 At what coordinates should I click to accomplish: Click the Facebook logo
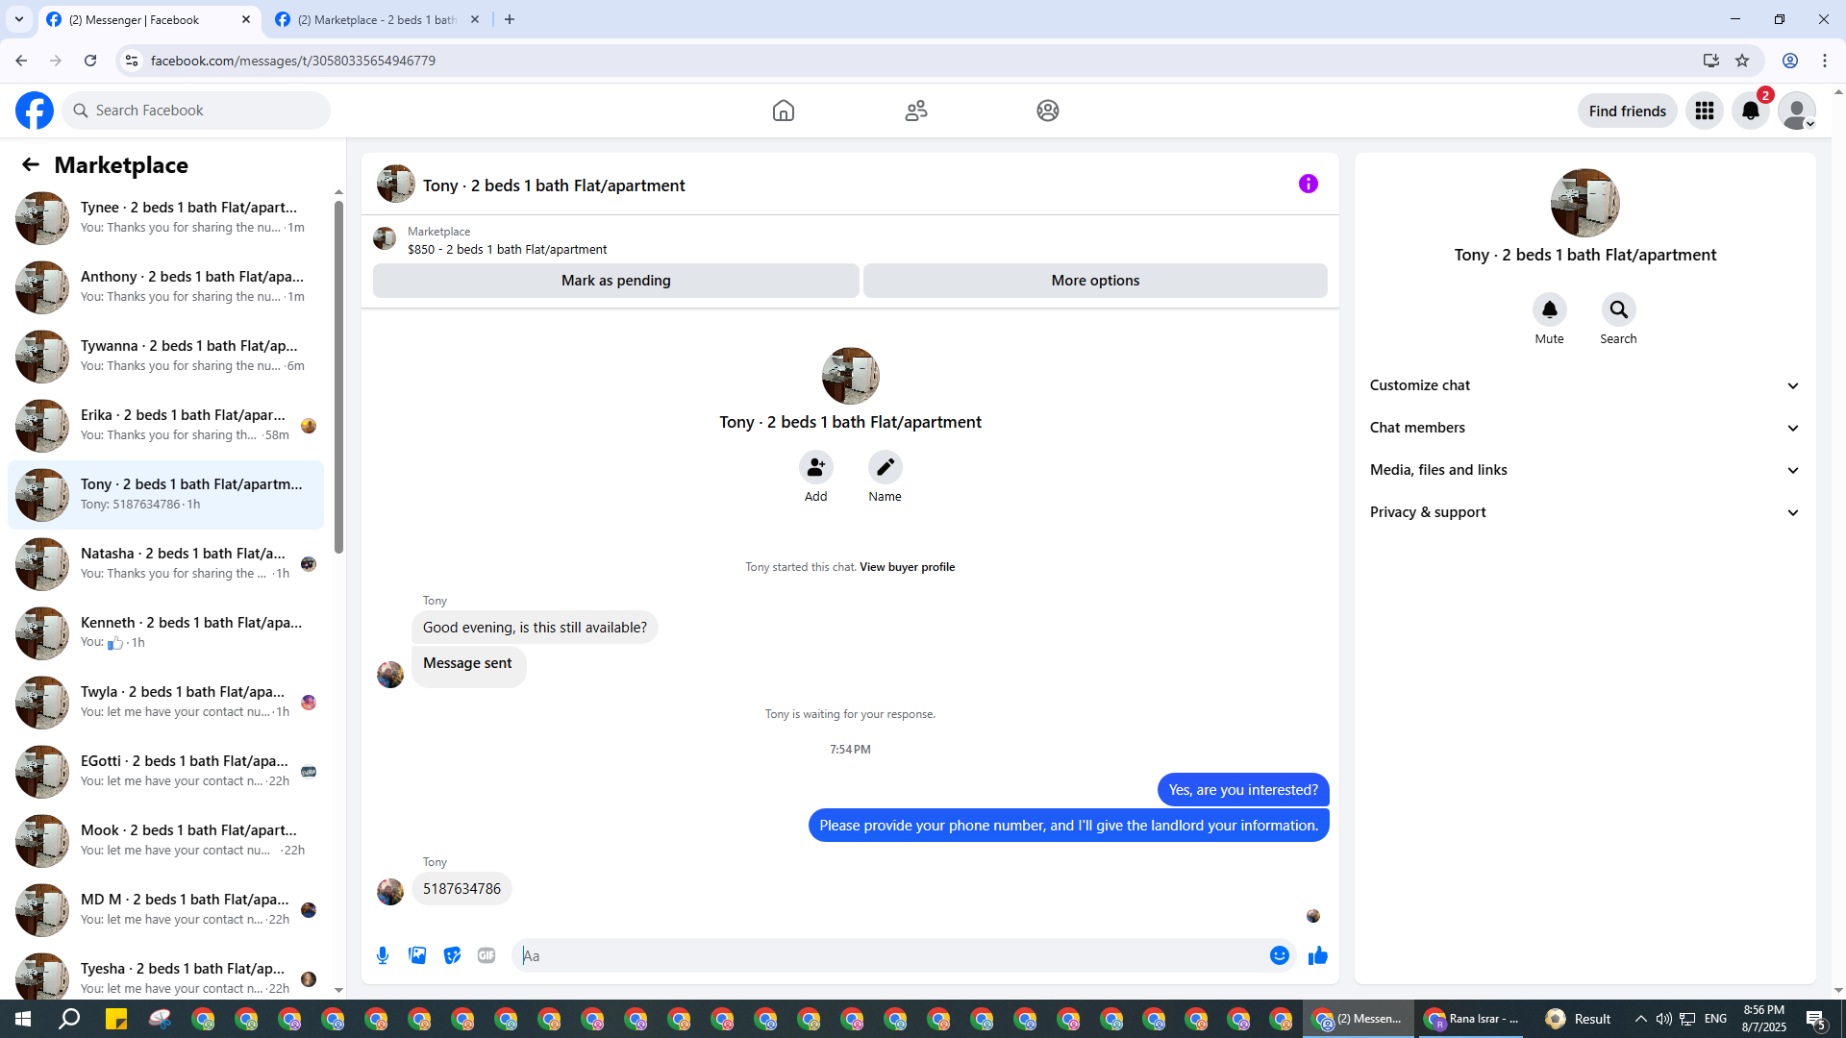[35, 111]
